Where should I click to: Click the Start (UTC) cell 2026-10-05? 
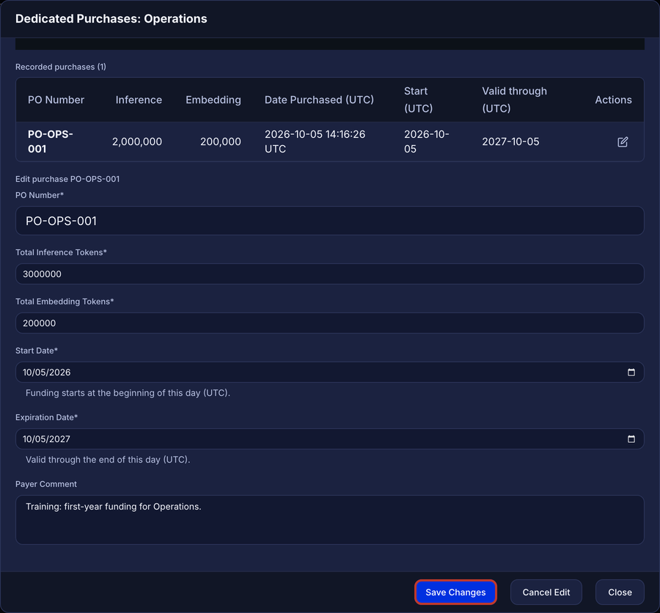click(x=426, y=142)
